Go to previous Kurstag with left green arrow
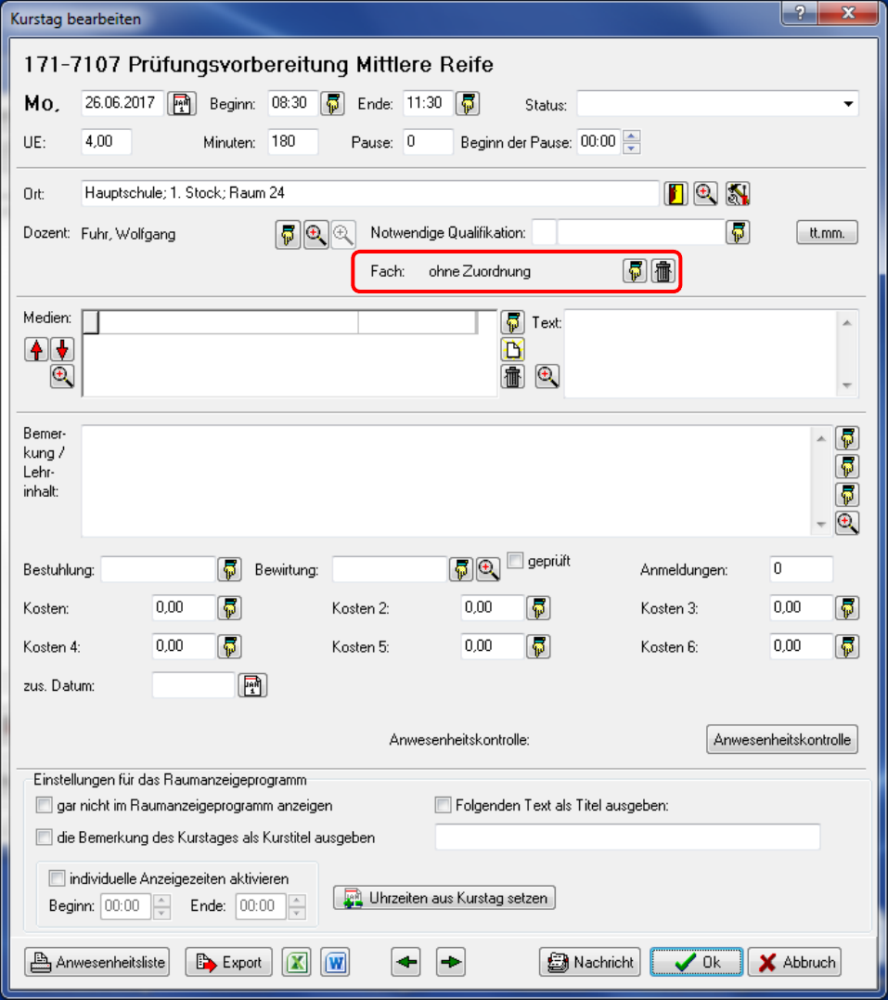 point(406,962)
